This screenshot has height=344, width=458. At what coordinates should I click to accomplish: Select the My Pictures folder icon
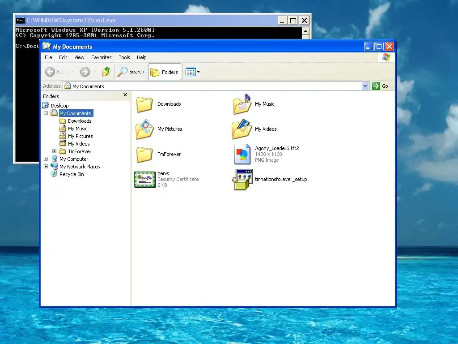coord(144,129)
